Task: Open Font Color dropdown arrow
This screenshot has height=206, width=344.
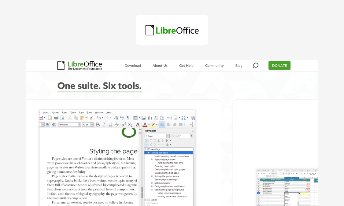Action: click(149, 125)
